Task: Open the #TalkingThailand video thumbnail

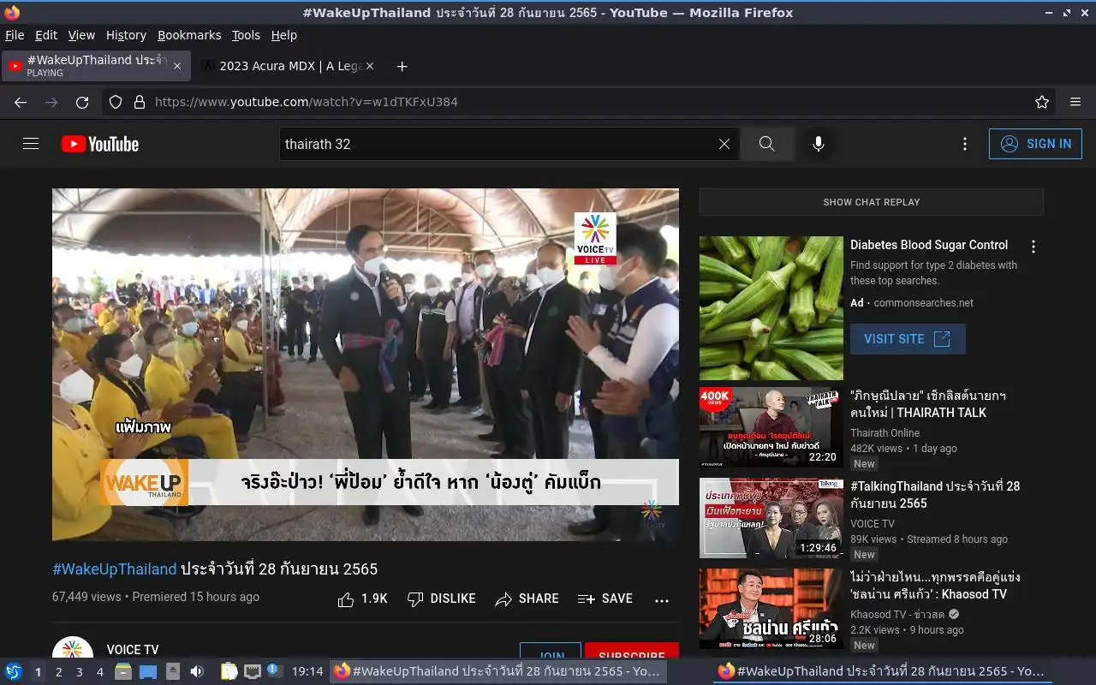Action: click(x=771, y=518)
